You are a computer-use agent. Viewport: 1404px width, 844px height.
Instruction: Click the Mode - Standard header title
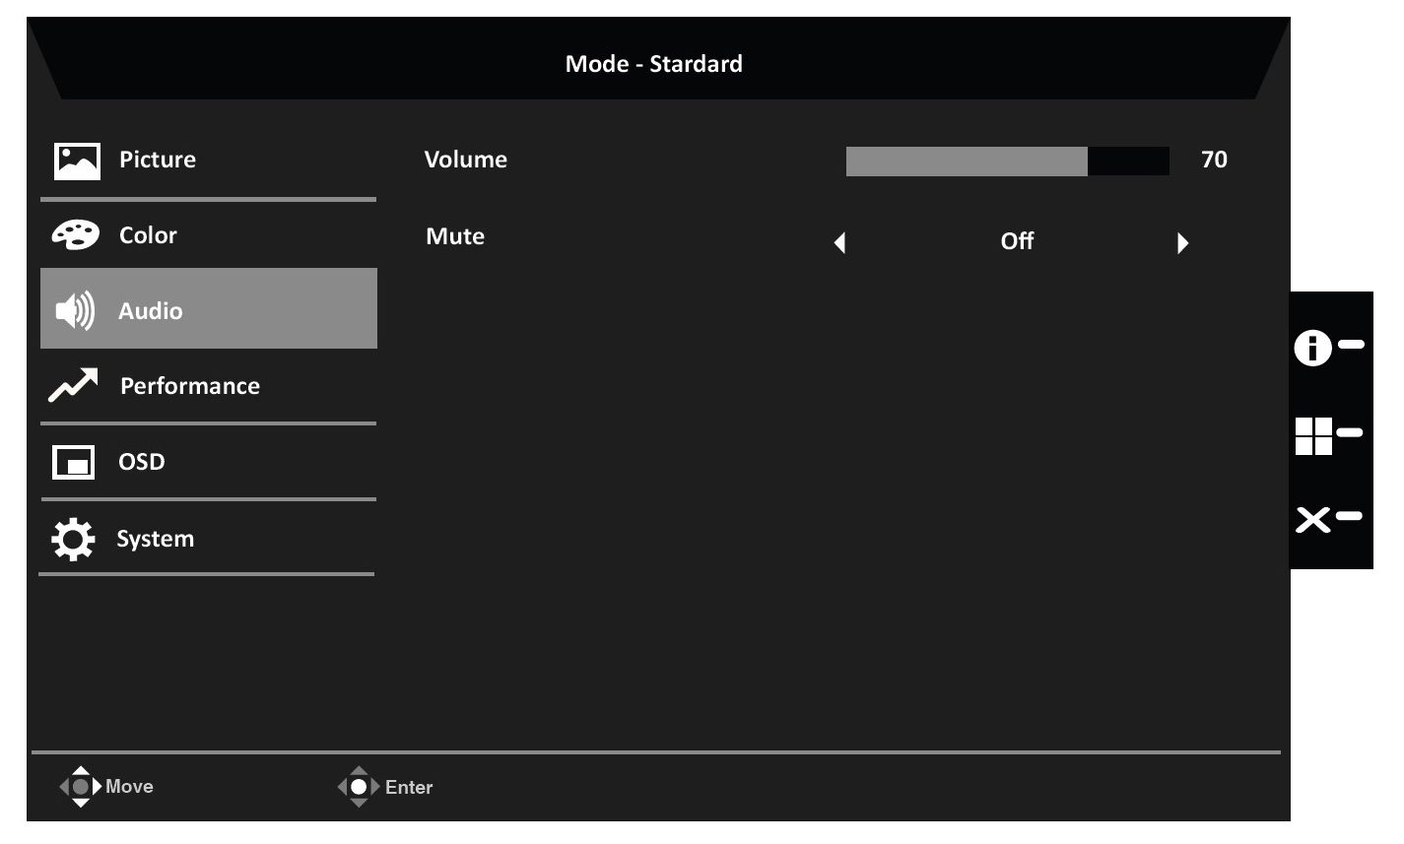(x=654, y=64)
